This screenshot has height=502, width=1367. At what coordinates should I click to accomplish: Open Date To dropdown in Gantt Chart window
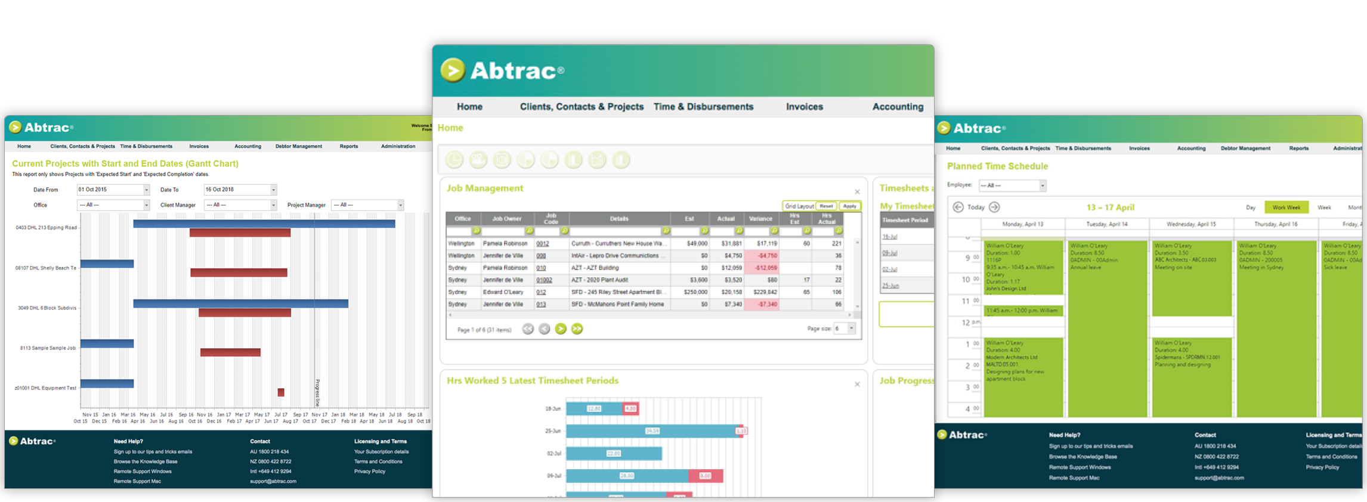point(273,190)
